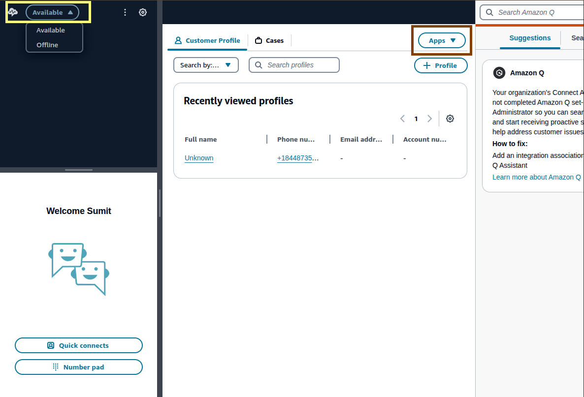Screen dimensions: 584x397
Task: Go to next page of profiles
Action: 429,119
